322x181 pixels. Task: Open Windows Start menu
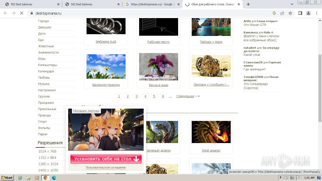(x=7, y=178)
